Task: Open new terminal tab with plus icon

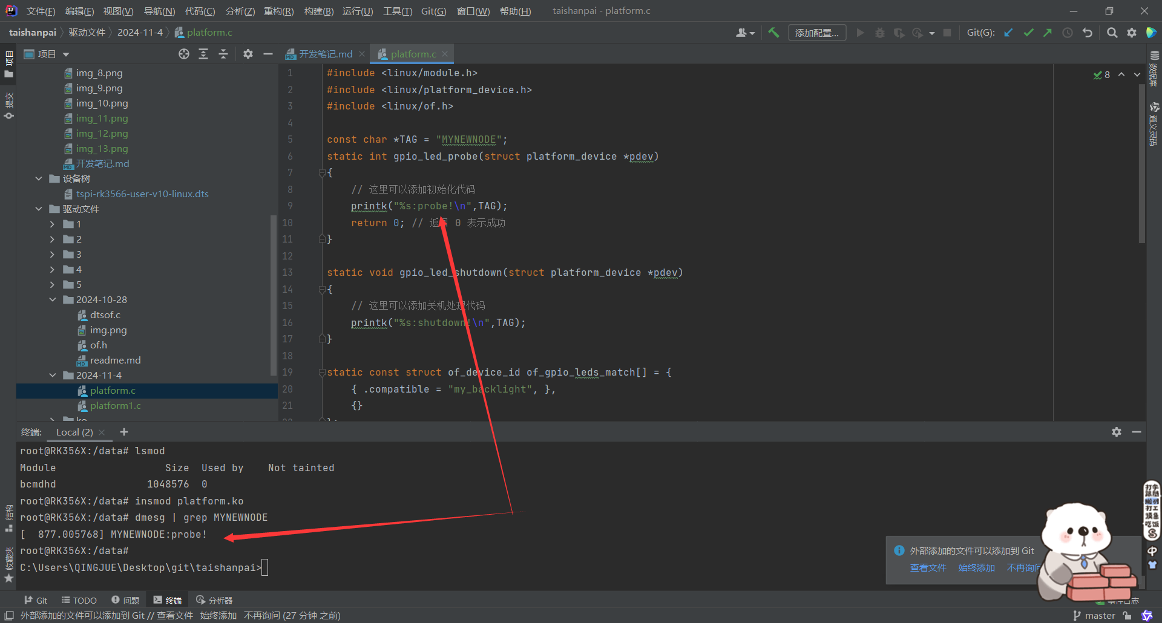Action: (x=124, y=432)
